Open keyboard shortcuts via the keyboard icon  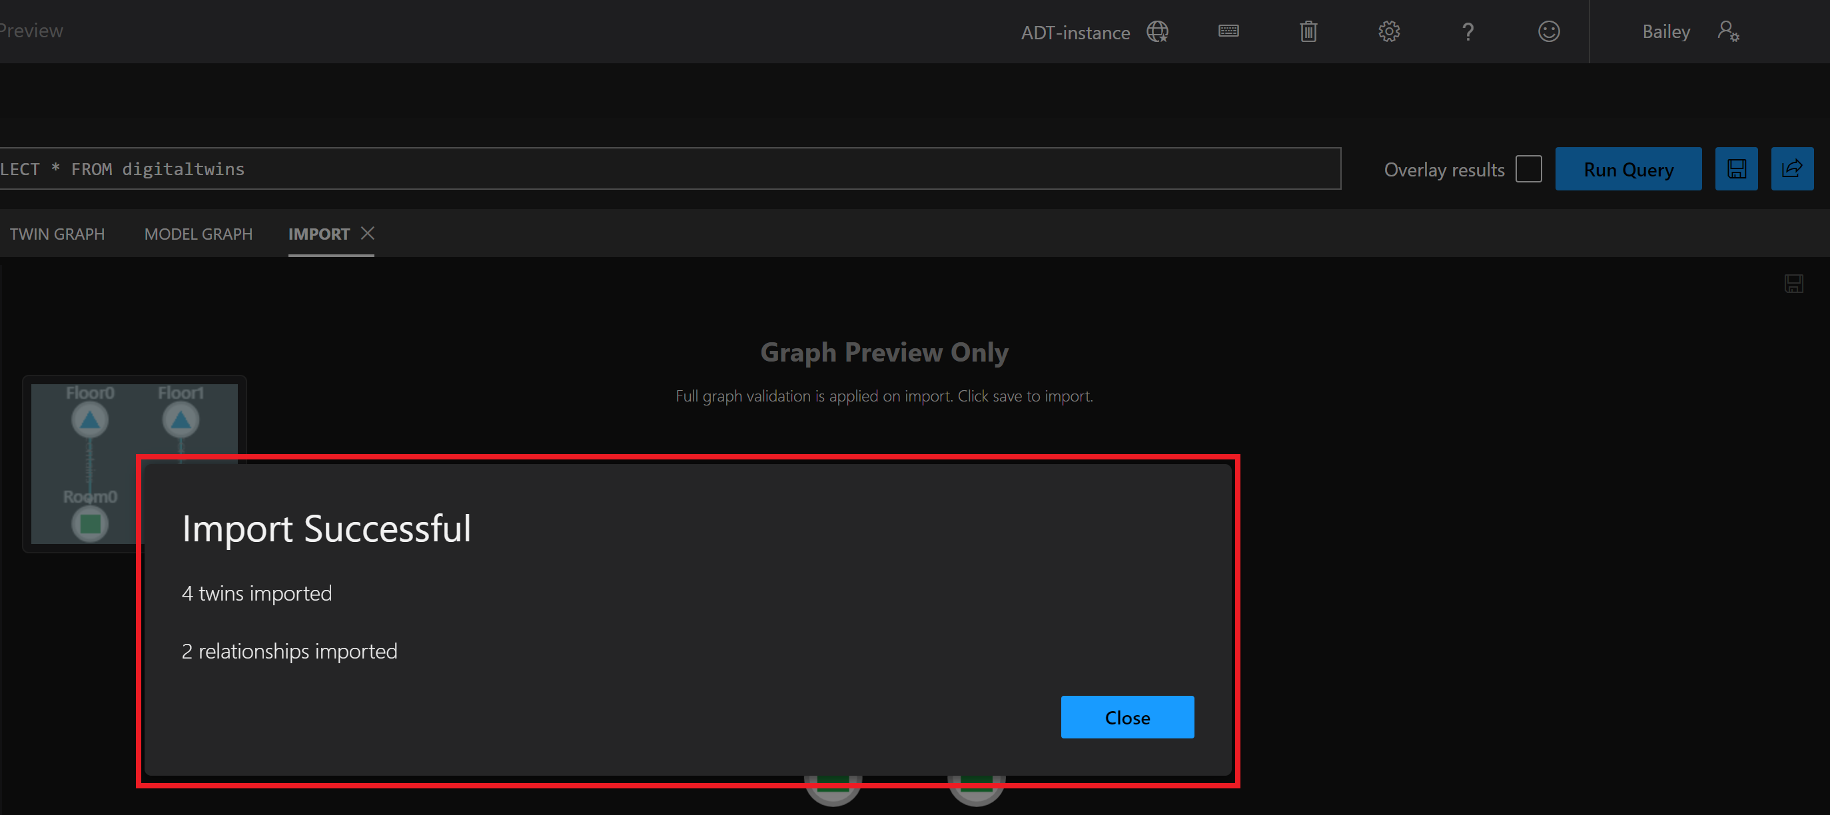tap(1228, 31)
